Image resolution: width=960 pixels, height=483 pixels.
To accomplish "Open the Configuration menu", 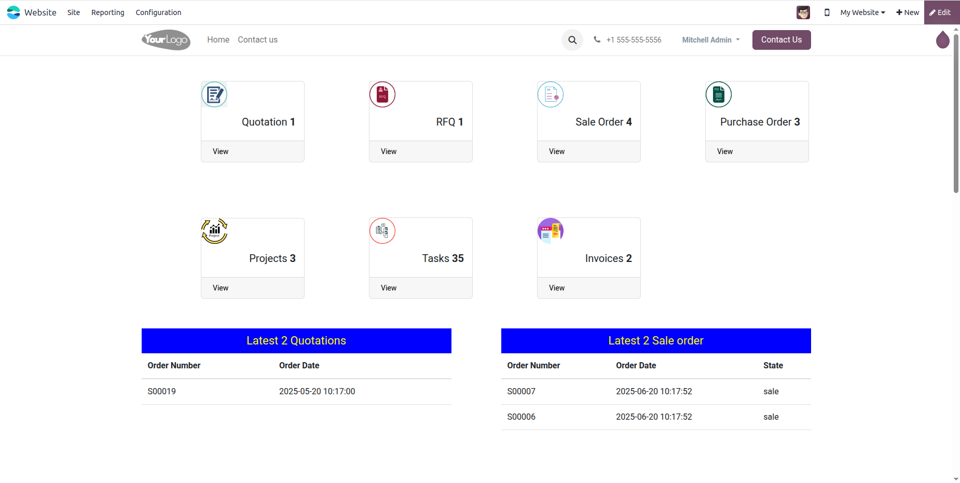I will point(158,12).
